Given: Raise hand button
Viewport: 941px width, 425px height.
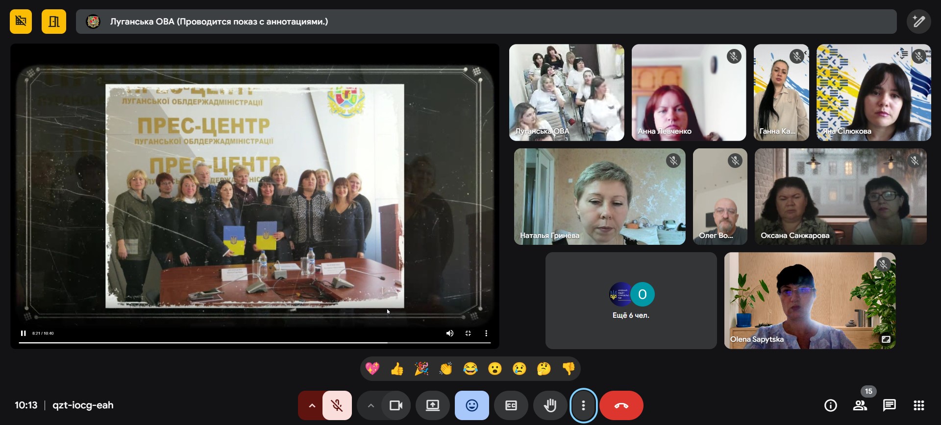Looking at the screenshot, I should [x=550, y=405].
